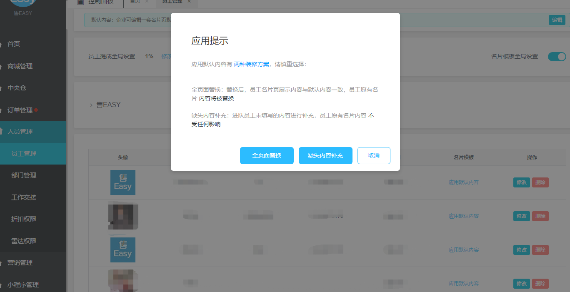Click the 操作 column header
Viewport: 570px width, 292px height.
[x=532, y=157]
